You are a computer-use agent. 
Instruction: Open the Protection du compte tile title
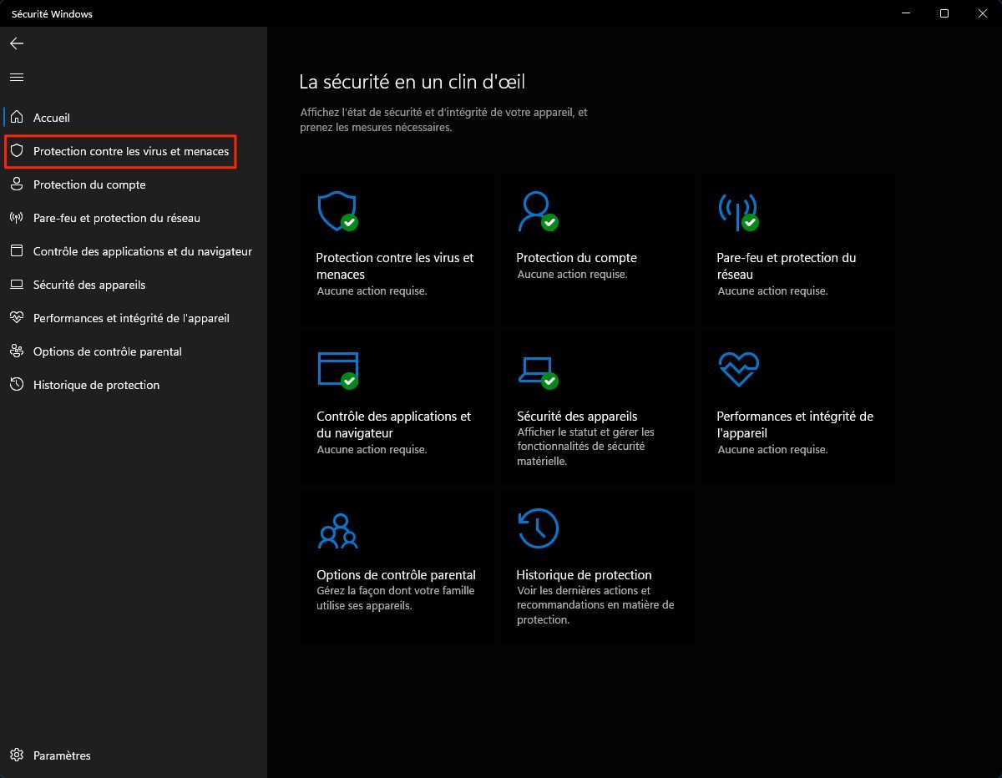pos(576,258)
